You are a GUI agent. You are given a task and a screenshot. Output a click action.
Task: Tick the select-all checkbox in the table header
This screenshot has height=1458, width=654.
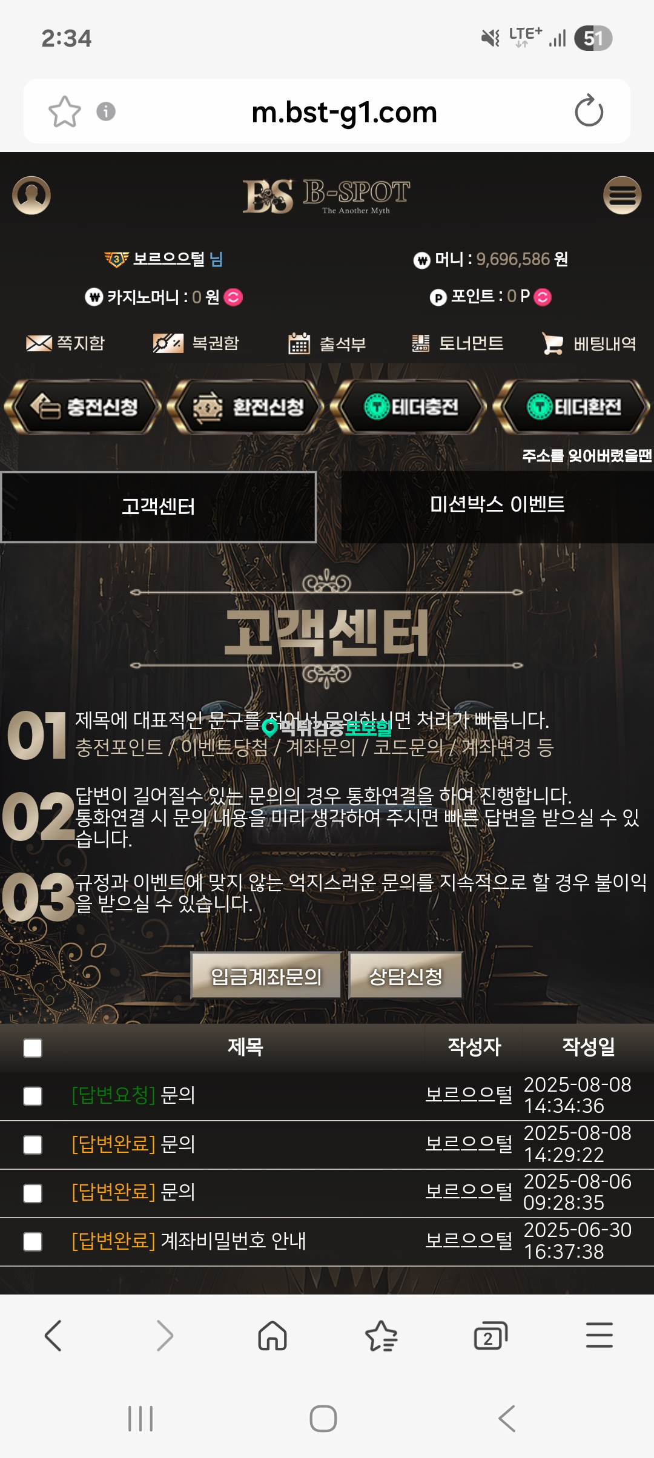tap(33, 1047)
